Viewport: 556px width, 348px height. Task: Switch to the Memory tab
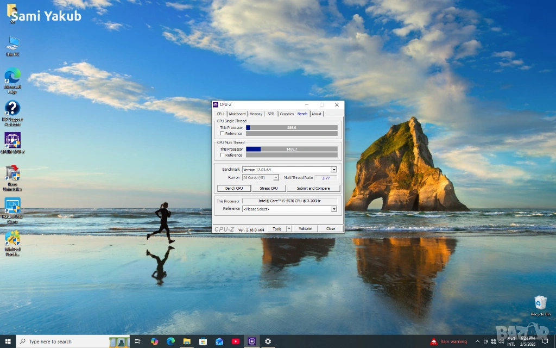coord(256,114)
